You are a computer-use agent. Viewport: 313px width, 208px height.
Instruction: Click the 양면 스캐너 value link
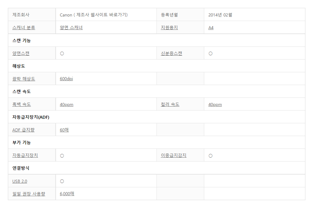[x=71, y=28]
